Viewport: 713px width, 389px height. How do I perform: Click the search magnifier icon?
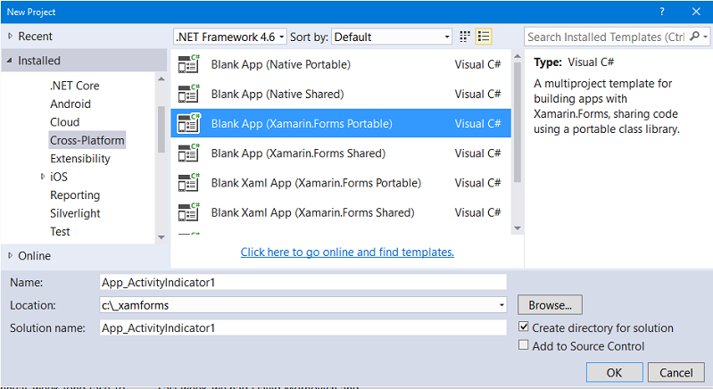(694, 37)
